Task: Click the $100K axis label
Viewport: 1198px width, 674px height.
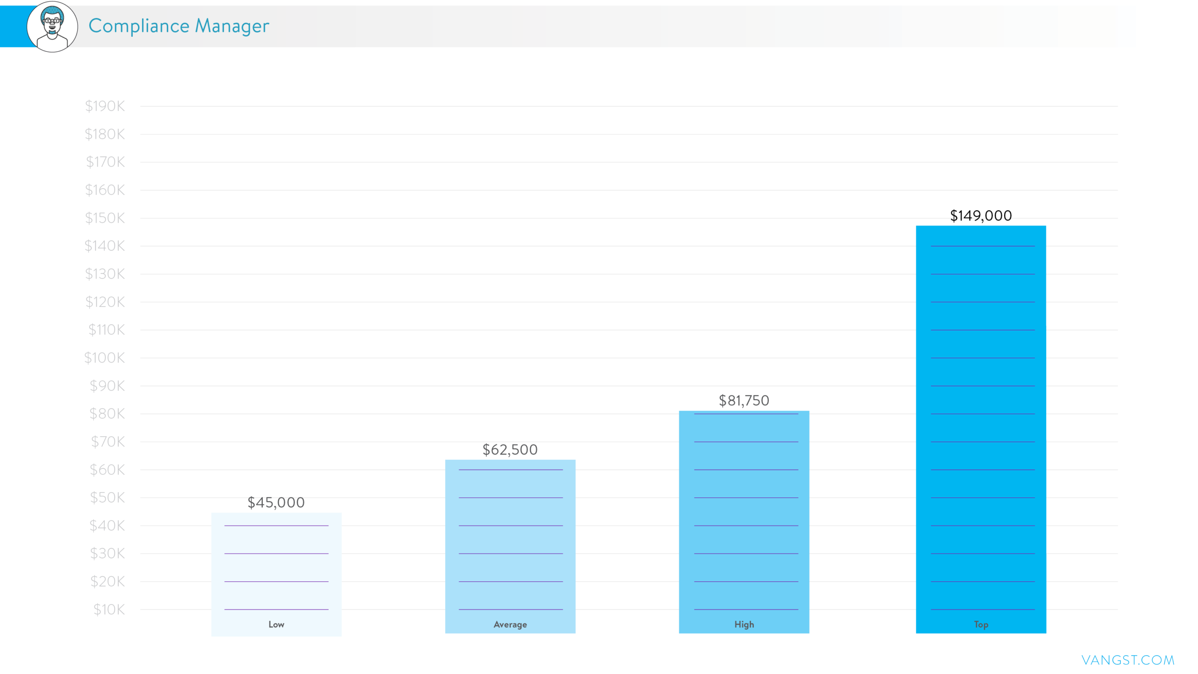Action: (x=105, y=358)
